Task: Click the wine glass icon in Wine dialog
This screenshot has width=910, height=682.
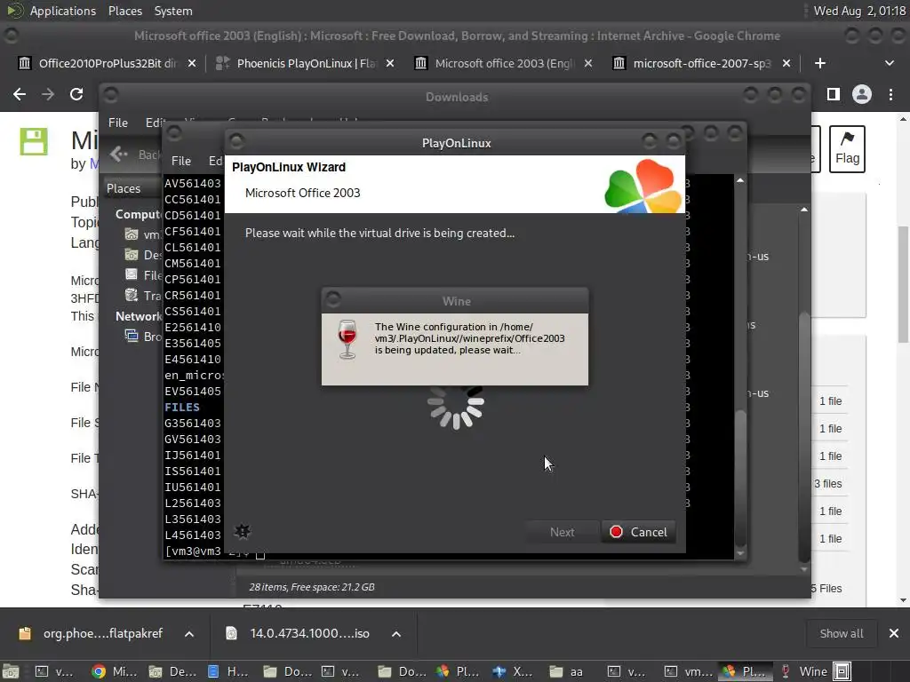Action: pyautogui.click(x=347, y=339)
